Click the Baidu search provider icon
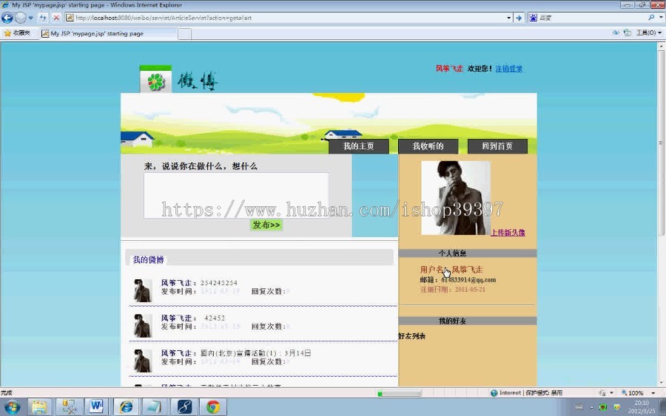Screen dimensions: 666x416 [x=533, y=18]
